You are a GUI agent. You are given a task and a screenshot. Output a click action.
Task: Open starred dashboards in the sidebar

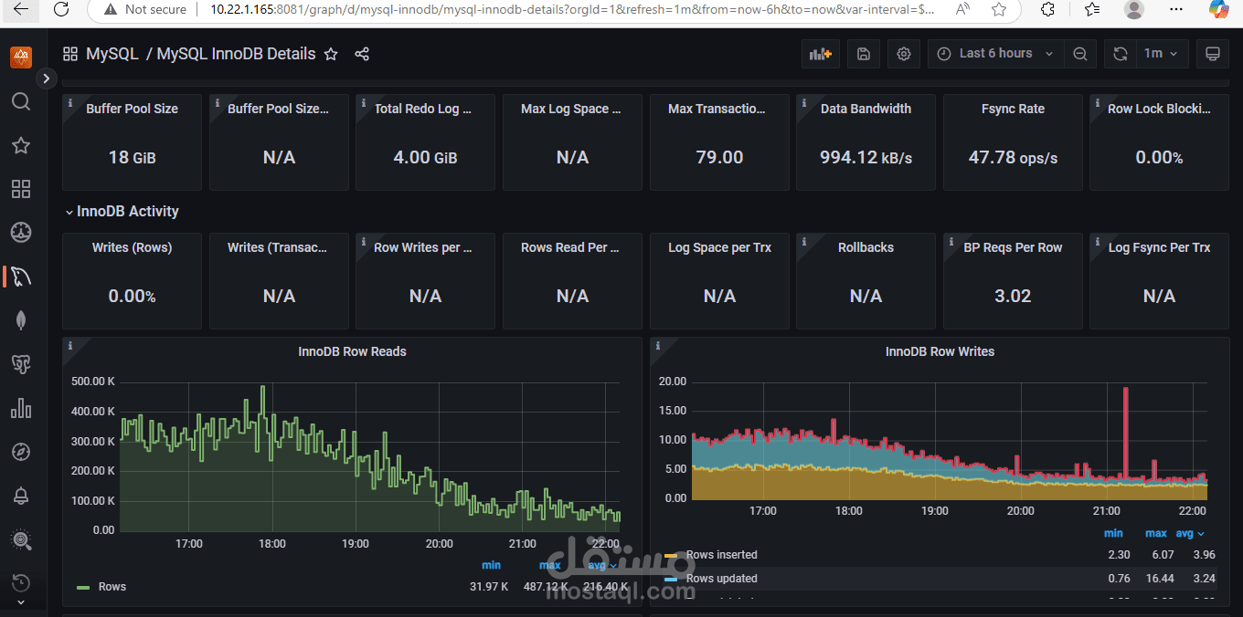click(x=21, y=145)
